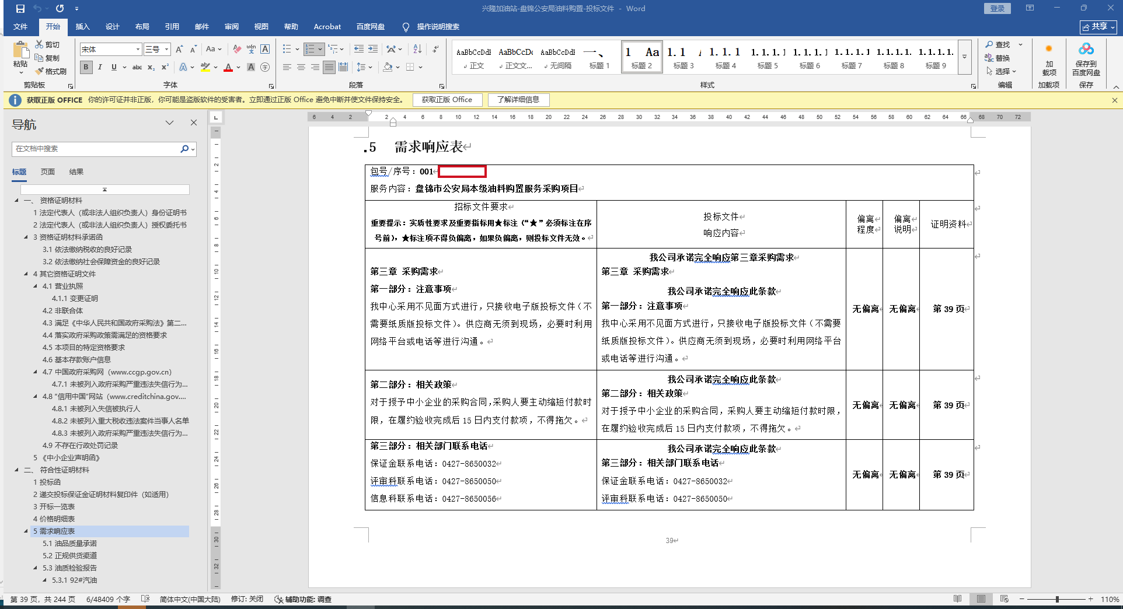Viewport: 1123px width, 609px height.
Task: Save document to Baidu Netdisk
Action: click(x=1086, y=60)
